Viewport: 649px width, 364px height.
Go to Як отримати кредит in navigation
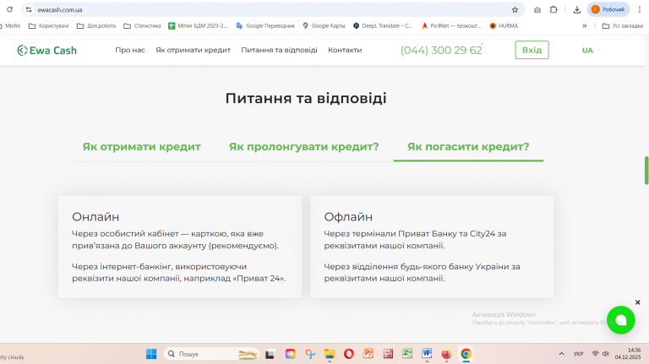click(x=193, y=50)
